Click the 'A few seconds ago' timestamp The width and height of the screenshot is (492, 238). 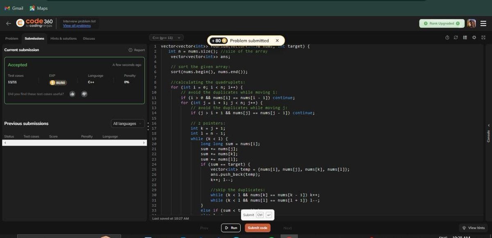127,65
